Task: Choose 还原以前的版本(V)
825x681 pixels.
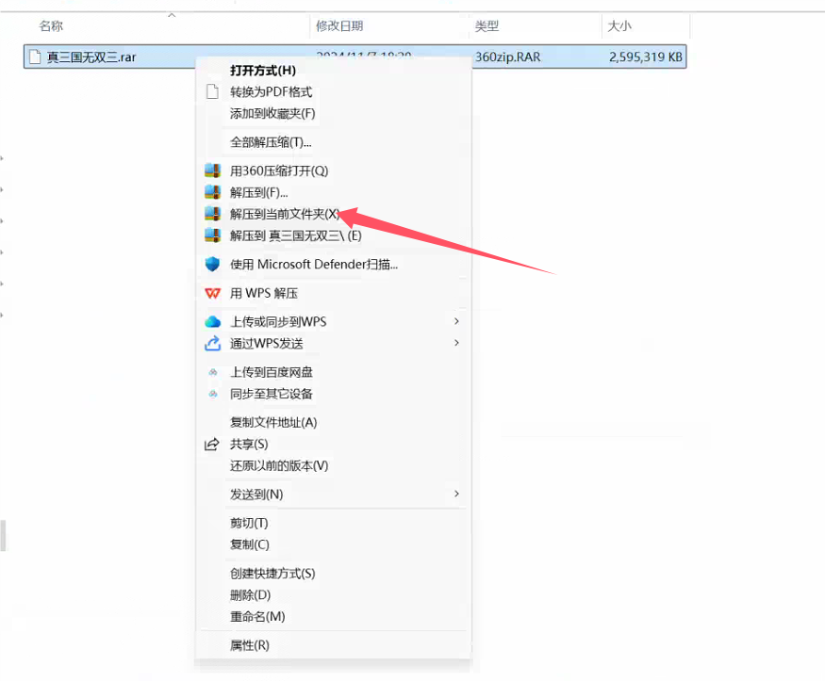Action: click(279, 466)
